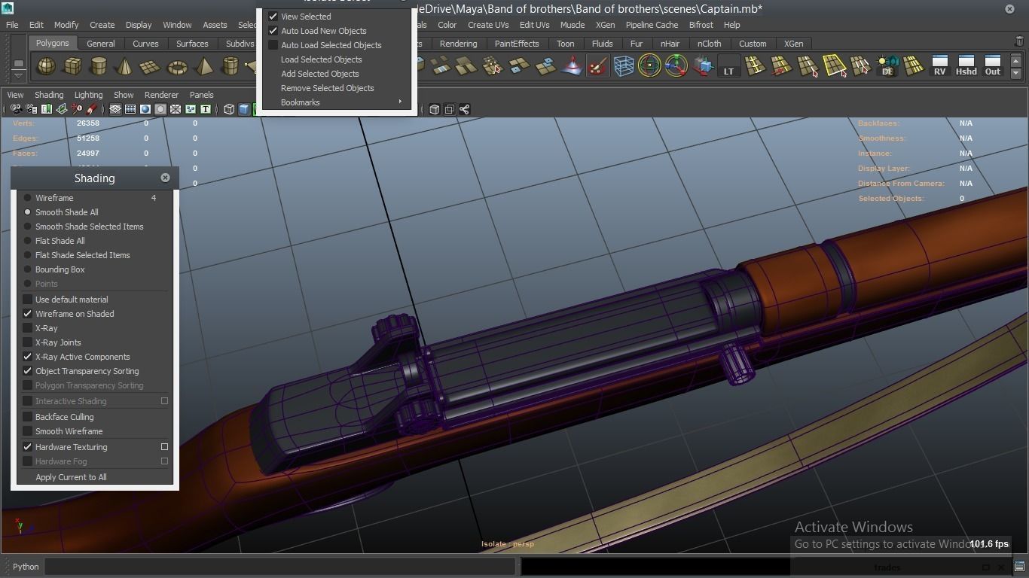Open the shelf trash can icon
Viewport: 1029px width, 578px height.
tap(1019, 43)
